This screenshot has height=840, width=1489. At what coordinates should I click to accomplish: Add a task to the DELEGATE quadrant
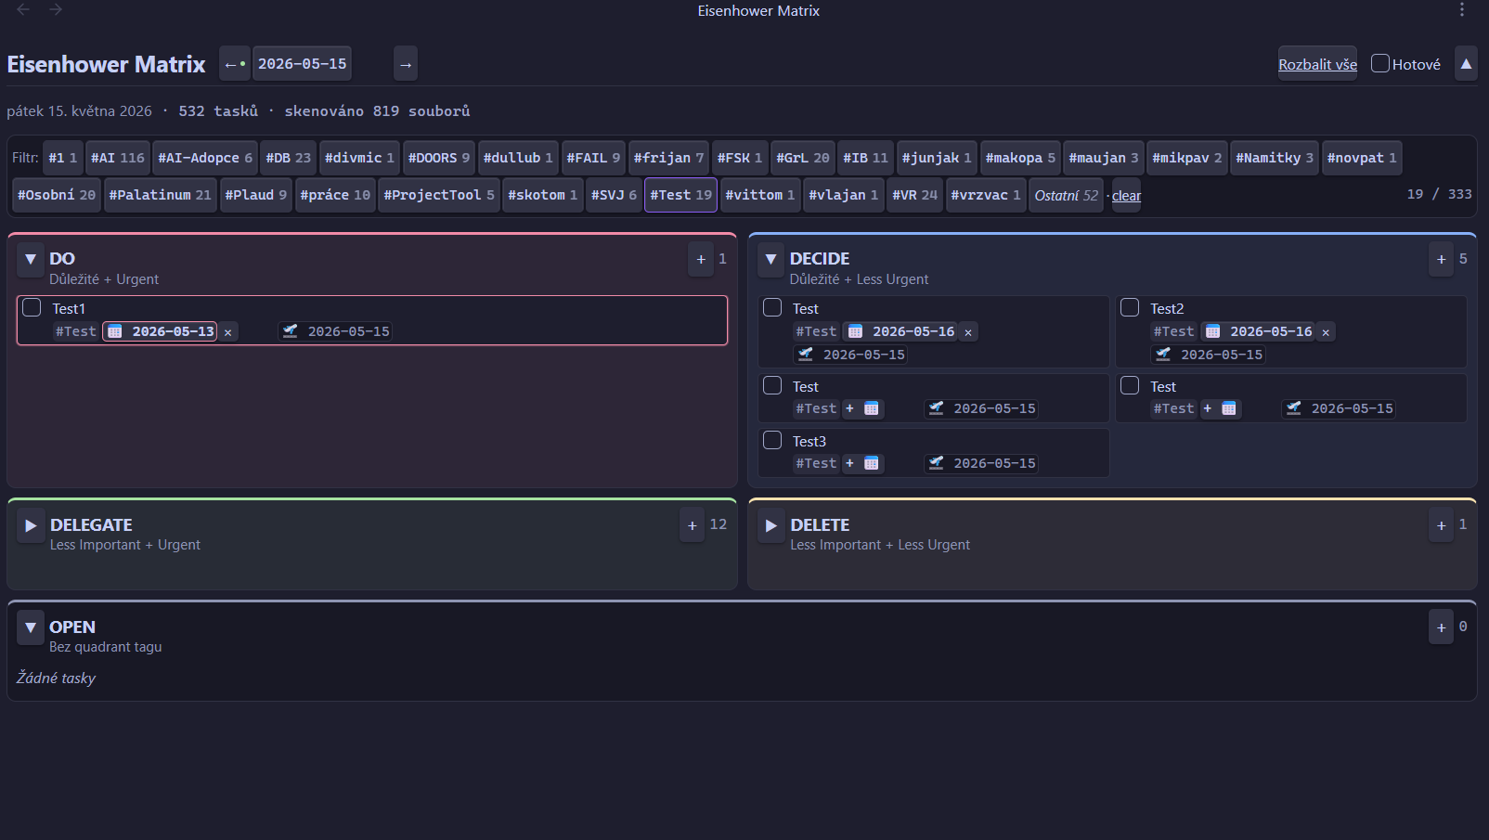click(x=692, y=525)
